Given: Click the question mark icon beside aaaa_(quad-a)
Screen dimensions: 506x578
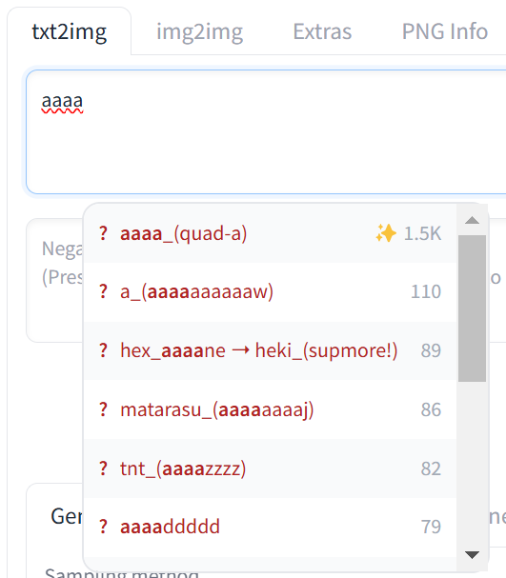Looking at the screenshot, I should point(103,233).
